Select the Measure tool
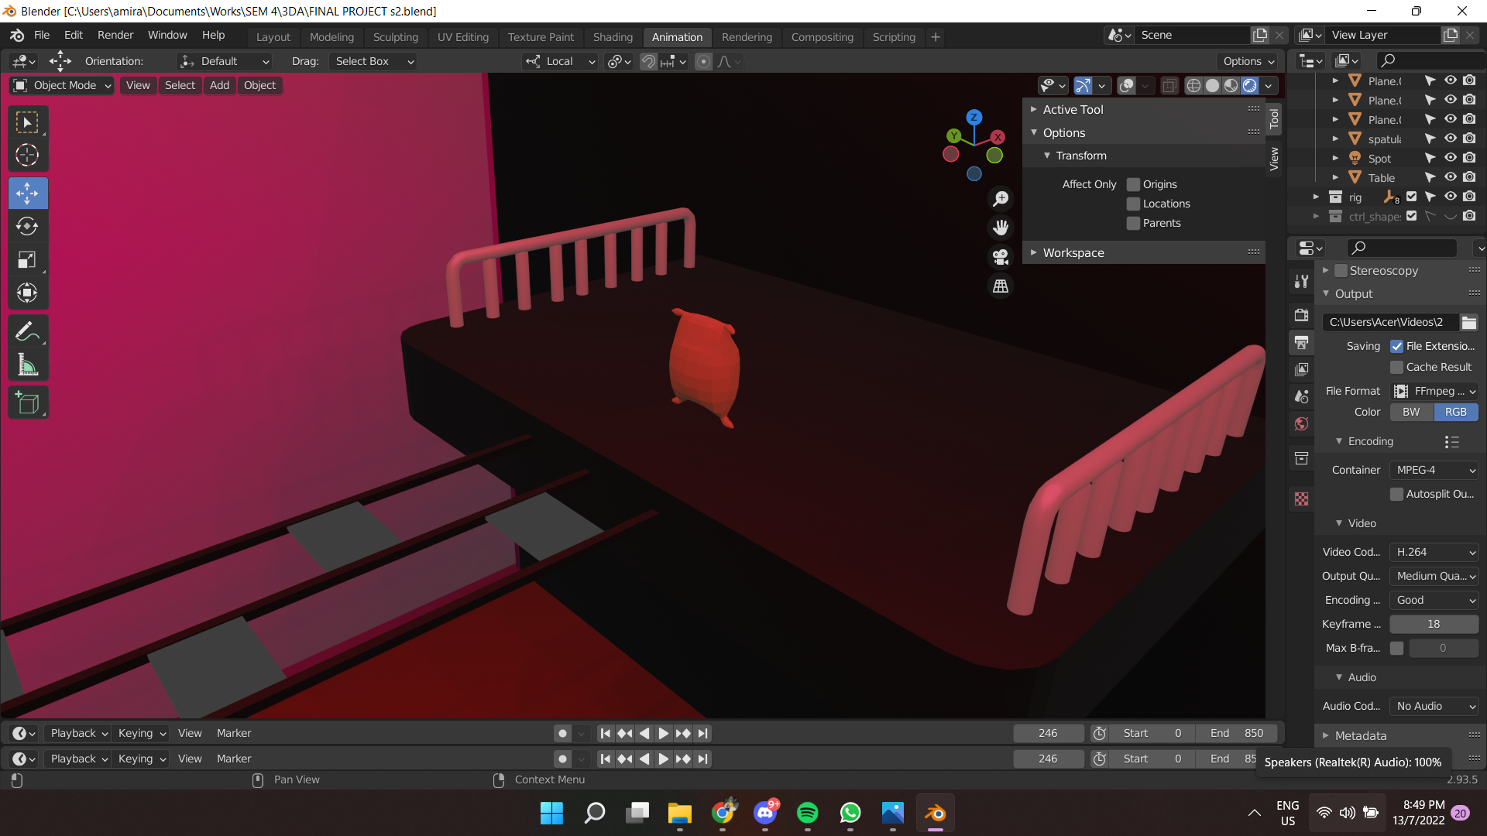The height and width of the screenshot is (836, 1487). point(27,364)
